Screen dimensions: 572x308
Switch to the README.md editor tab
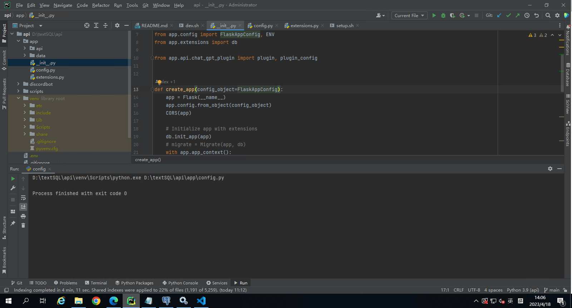154,25
